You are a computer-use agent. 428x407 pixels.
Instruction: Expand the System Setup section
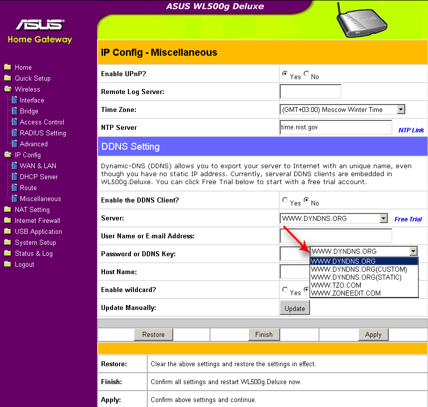(35, 243)
